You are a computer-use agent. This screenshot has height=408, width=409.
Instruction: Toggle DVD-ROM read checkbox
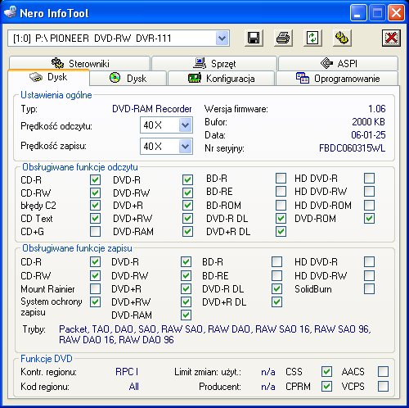coord(369,219)
